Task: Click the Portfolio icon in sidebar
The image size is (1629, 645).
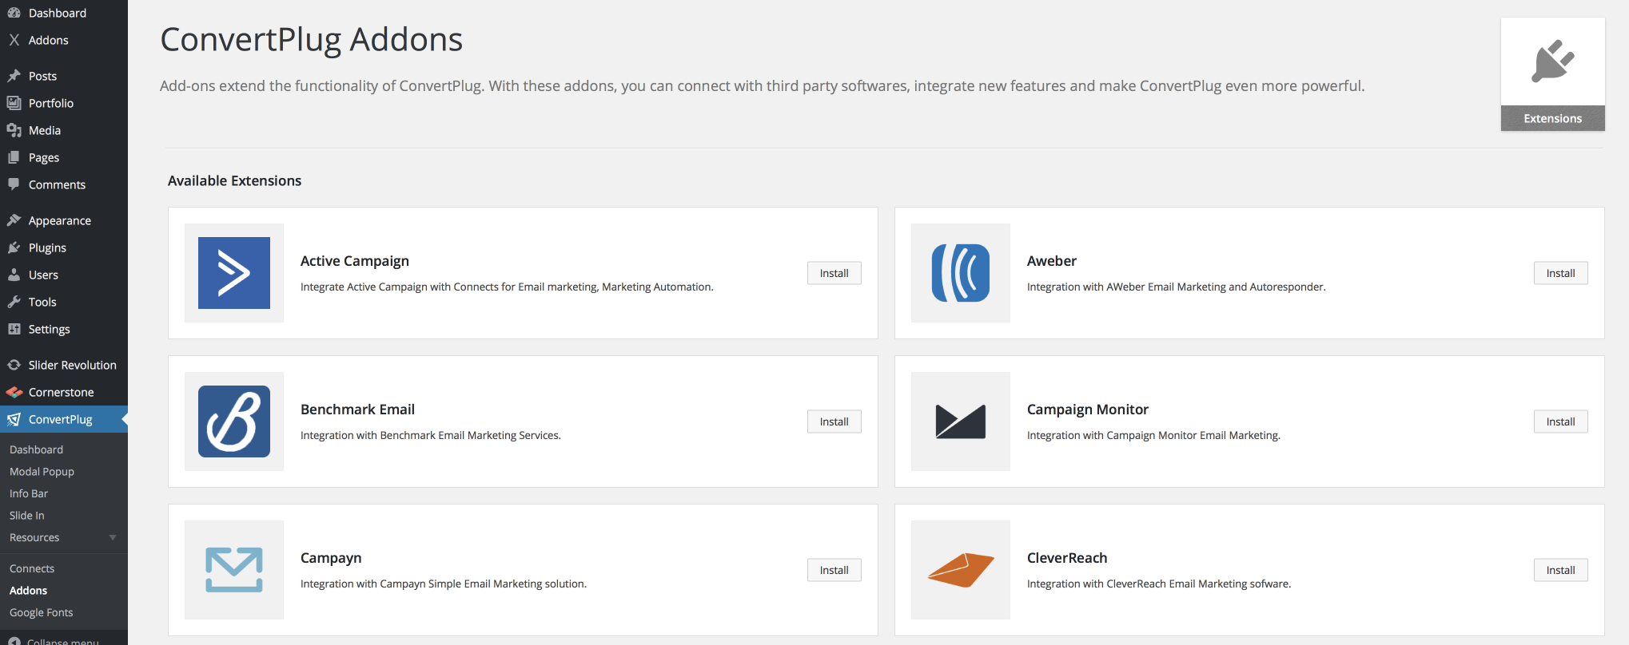Action: (x=14, y=103)
